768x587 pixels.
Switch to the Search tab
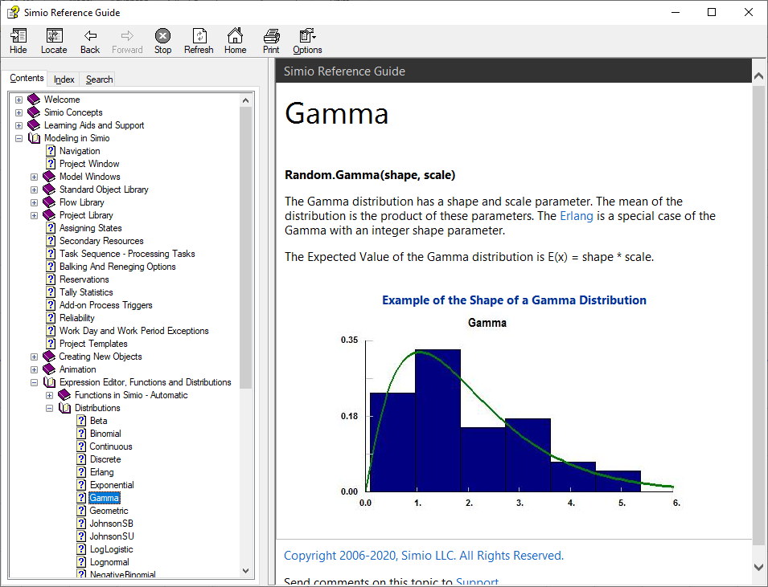100,79
